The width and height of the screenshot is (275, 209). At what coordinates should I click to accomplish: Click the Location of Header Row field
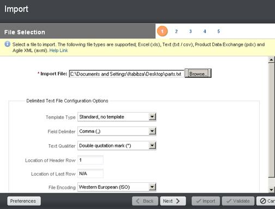pyautogui.click(x=90, y=160)
